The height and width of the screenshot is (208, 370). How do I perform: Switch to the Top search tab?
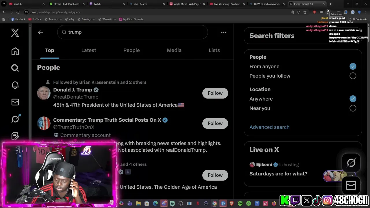point(49,50)
